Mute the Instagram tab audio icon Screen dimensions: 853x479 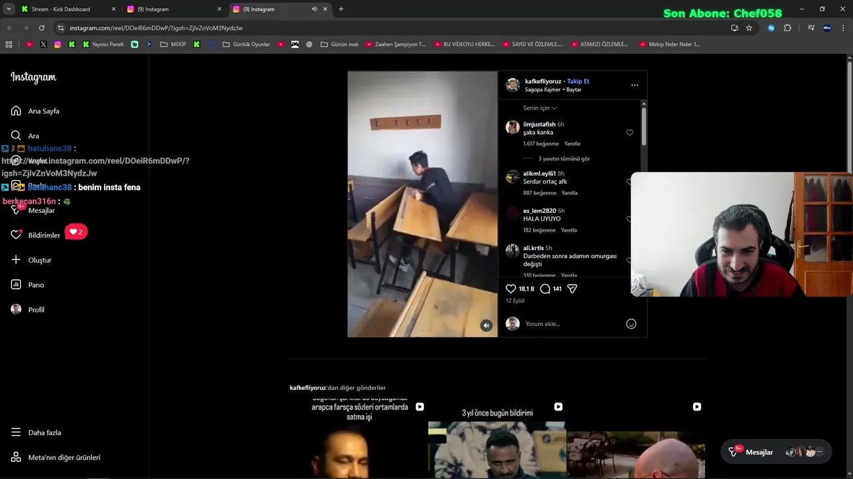pyautogui.click(x=314, y=9)
